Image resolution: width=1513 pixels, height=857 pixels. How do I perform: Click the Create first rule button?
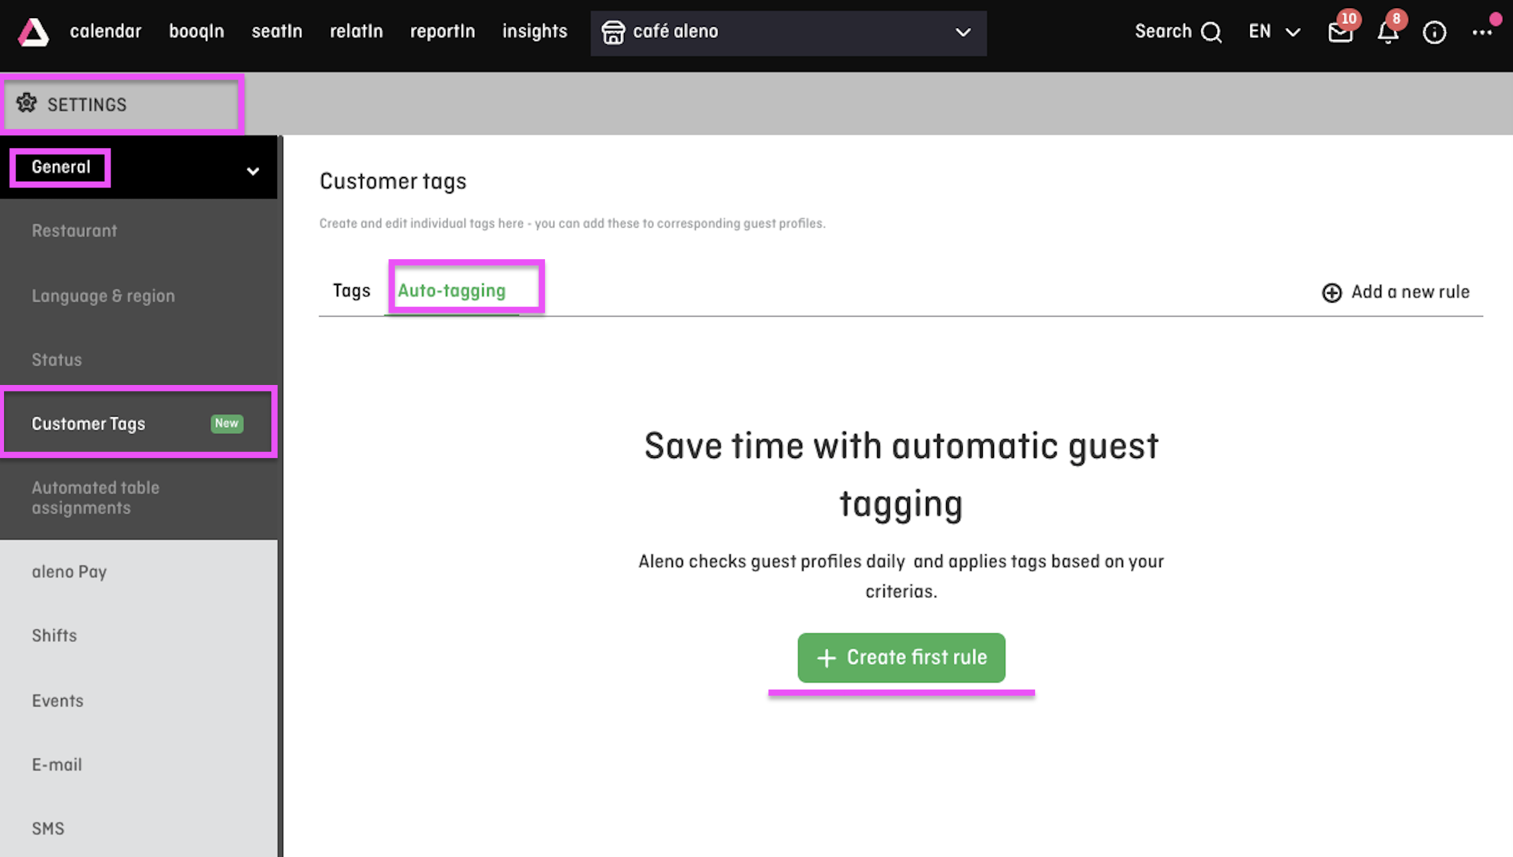point(900,657)
